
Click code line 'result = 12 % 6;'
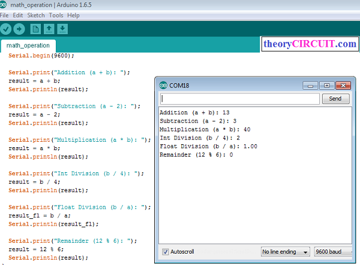tap(36, 249)
